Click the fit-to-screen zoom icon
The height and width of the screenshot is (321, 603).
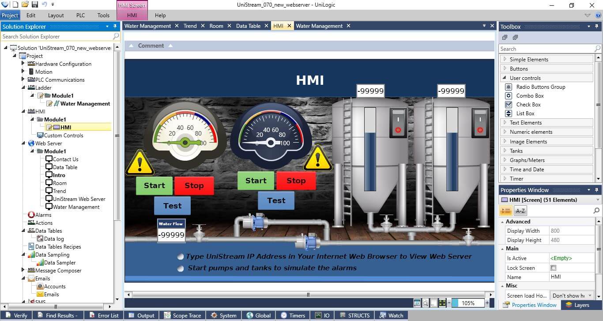pos(442,303)
